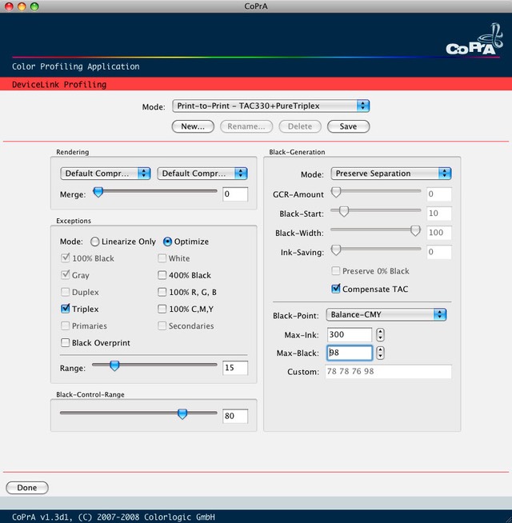Image resolution: width=512 pixels, height=523 pixels.
Task: Click the Black-Control-Range value field showing 80
Action: pyautogui.click(x=235, y=416)
